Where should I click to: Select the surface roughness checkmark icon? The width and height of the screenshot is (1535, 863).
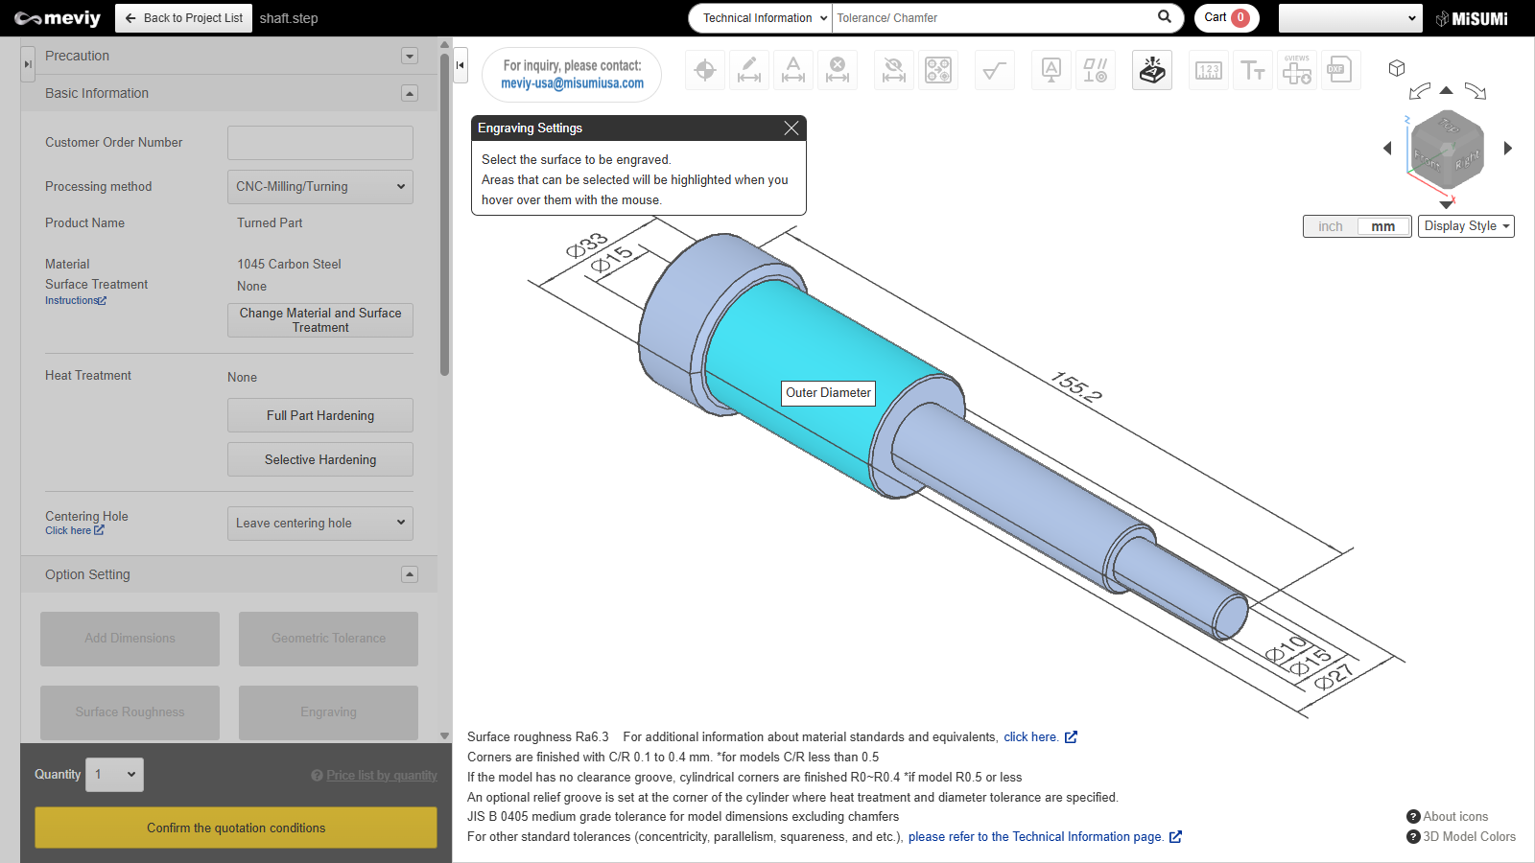pyautogui.click(x=995, y=70)
